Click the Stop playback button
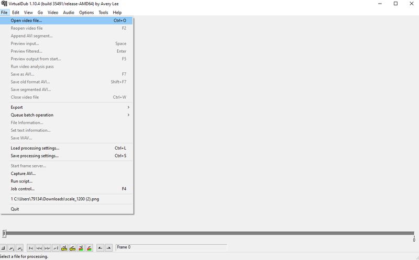Viewport: 419px width, 260px height. [x=3, y=247]
